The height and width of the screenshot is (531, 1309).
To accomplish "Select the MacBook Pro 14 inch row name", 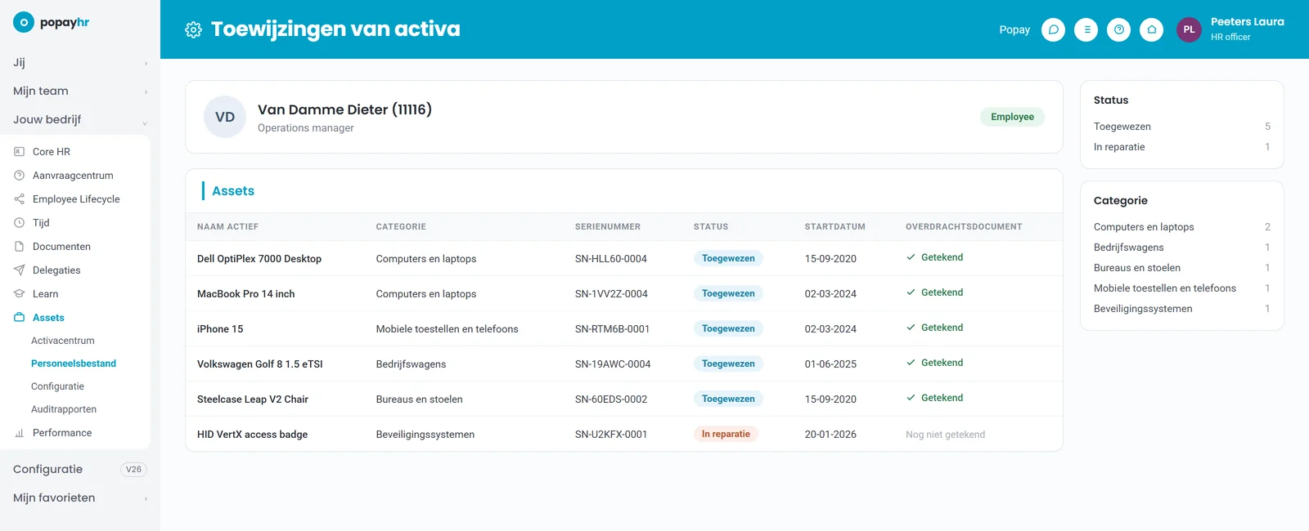I will 245,294.
